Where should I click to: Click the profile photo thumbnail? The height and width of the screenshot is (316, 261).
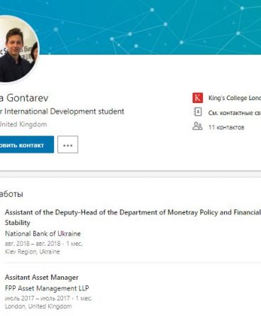click(18, 49)
